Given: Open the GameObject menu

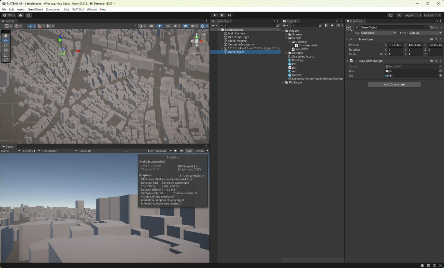Looking at the screenshot, I should coord(35,9).
